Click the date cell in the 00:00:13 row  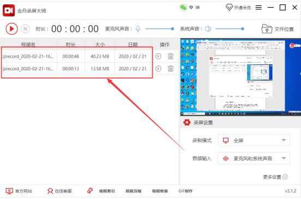[x=133, y=69]
